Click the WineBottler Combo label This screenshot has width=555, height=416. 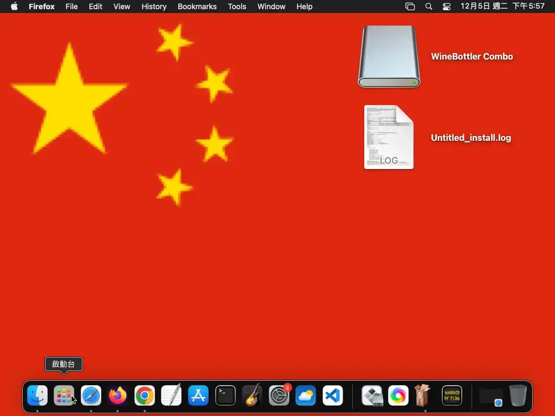coord(472,56)
